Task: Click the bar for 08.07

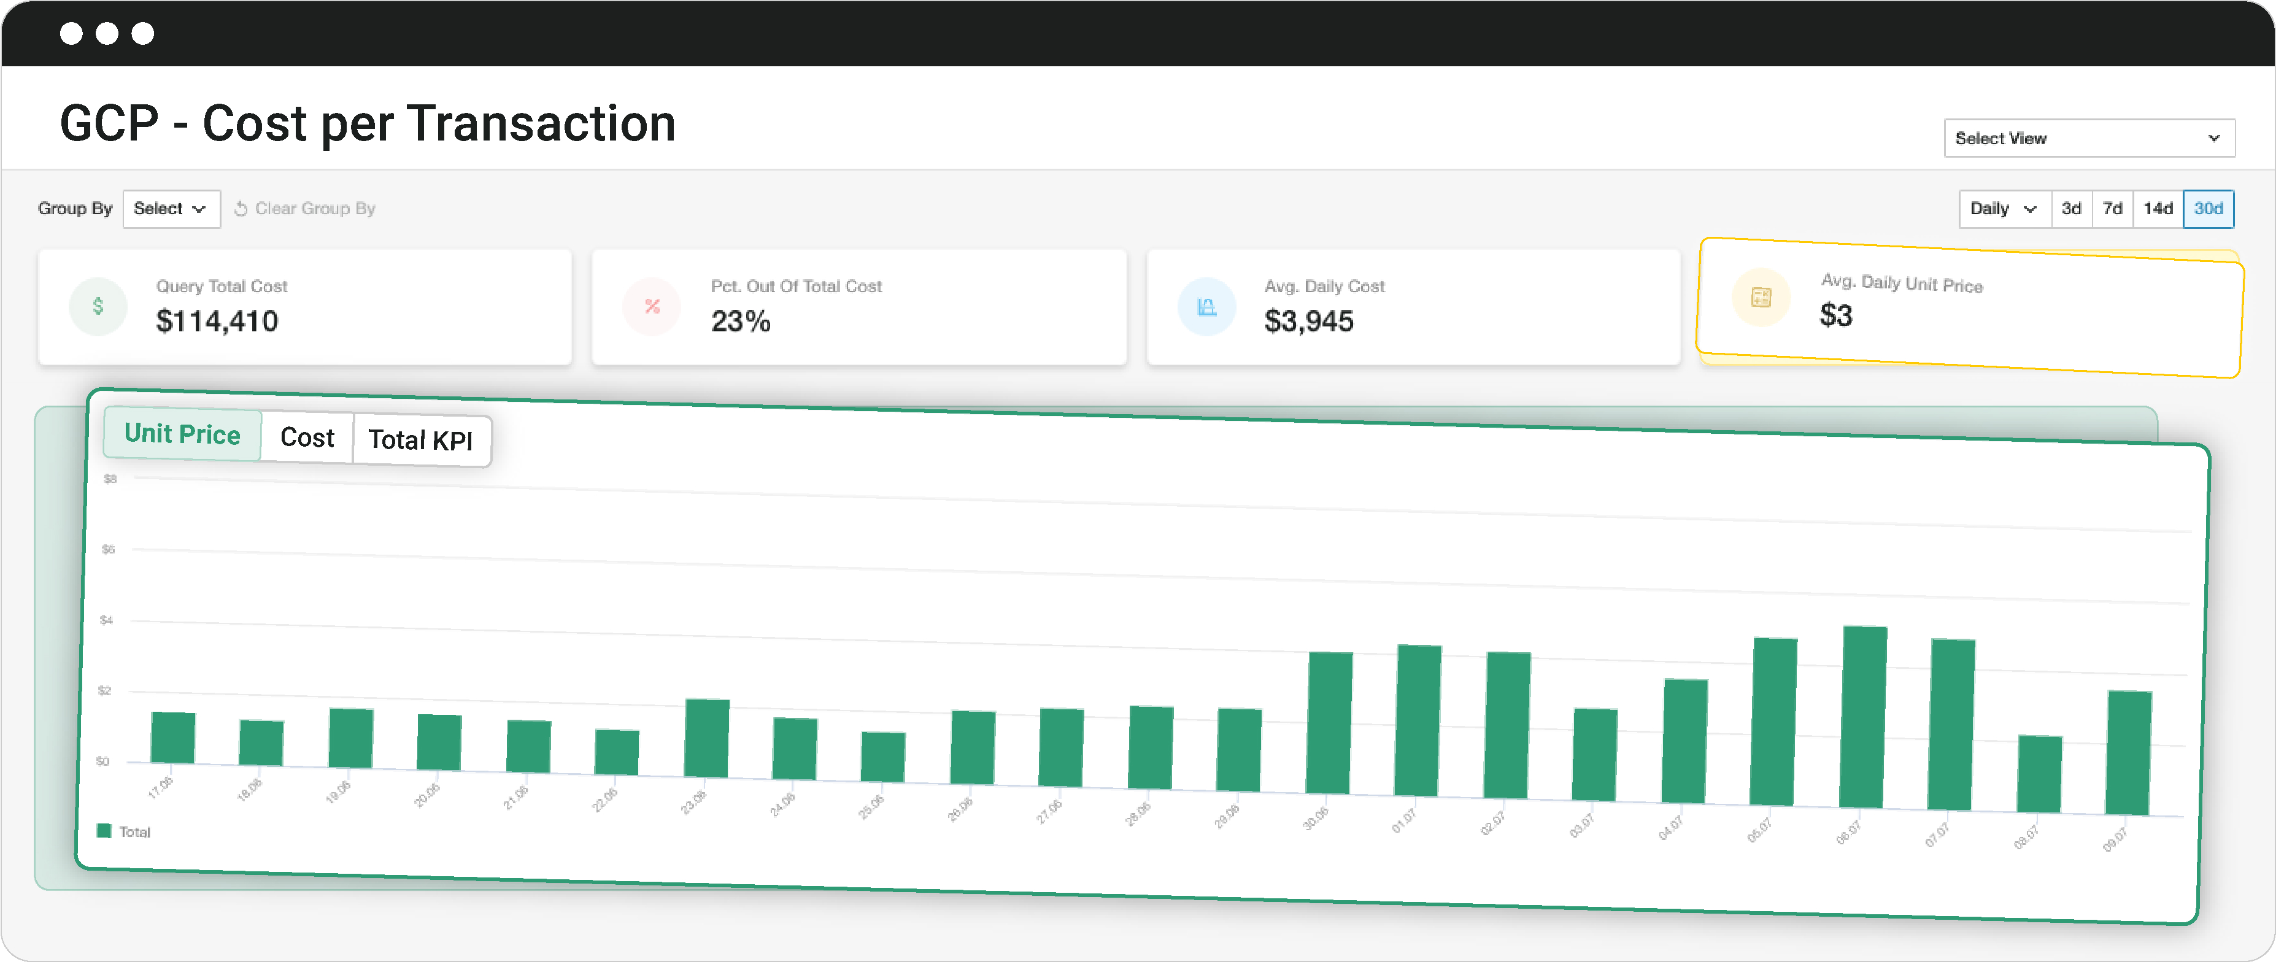Action: pos(2040,775)
